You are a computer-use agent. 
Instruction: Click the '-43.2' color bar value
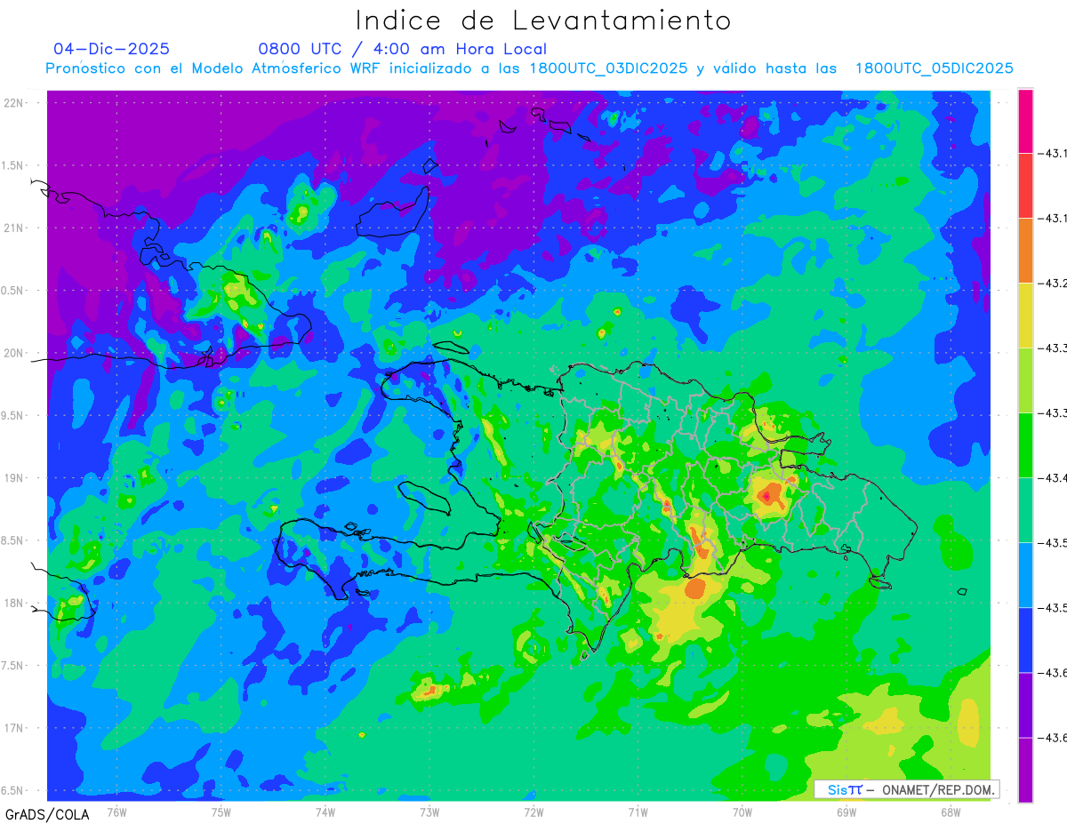(x=1055, y=284)
